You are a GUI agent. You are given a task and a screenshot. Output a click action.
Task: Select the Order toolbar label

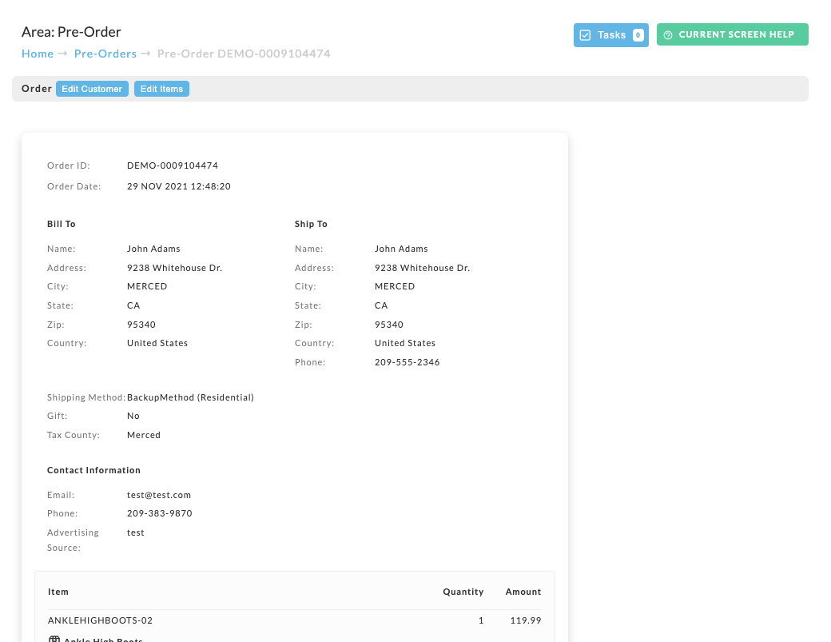37,89
